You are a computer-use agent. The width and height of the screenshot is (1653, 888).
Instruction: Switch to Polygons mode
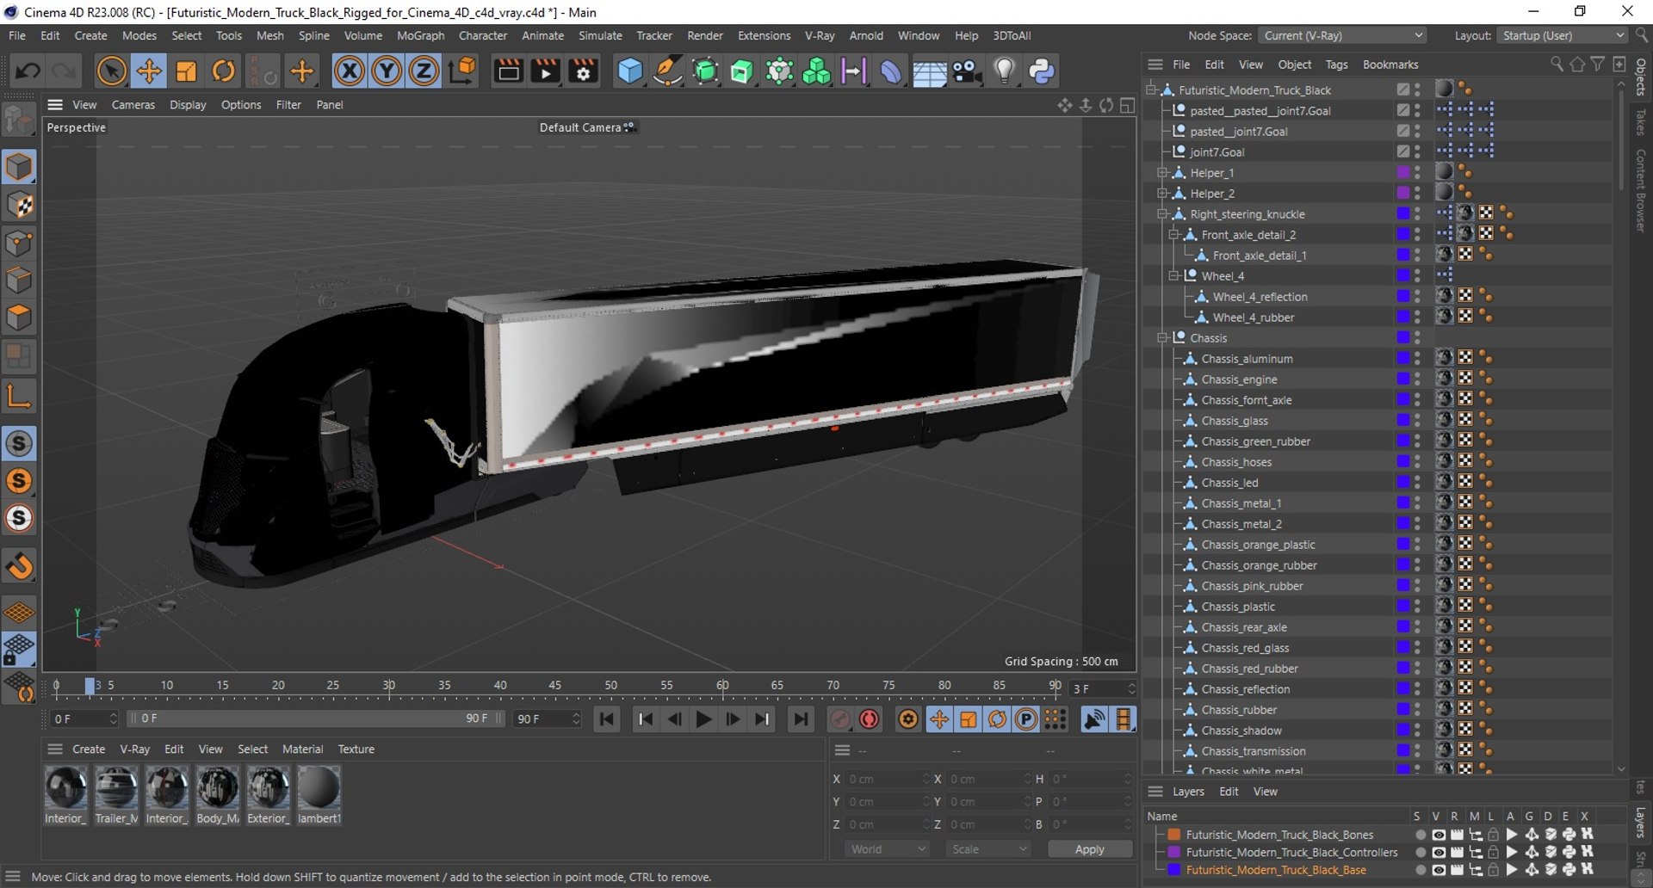click(19, 318)
